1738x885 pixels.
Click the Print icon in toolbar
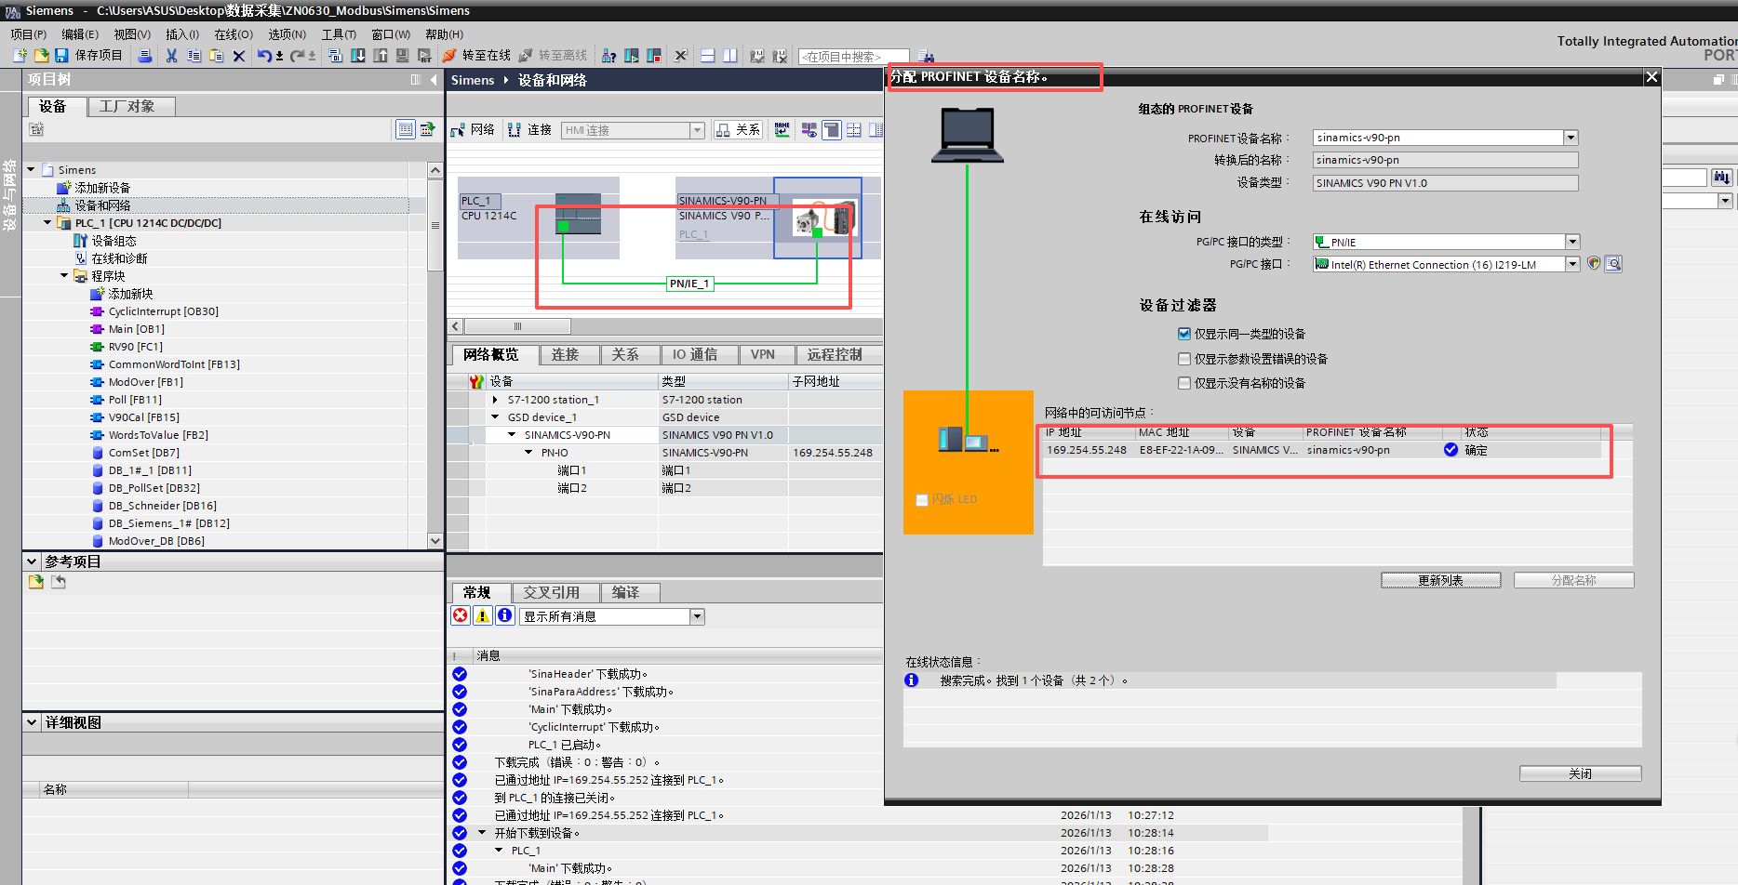point(145,56)
